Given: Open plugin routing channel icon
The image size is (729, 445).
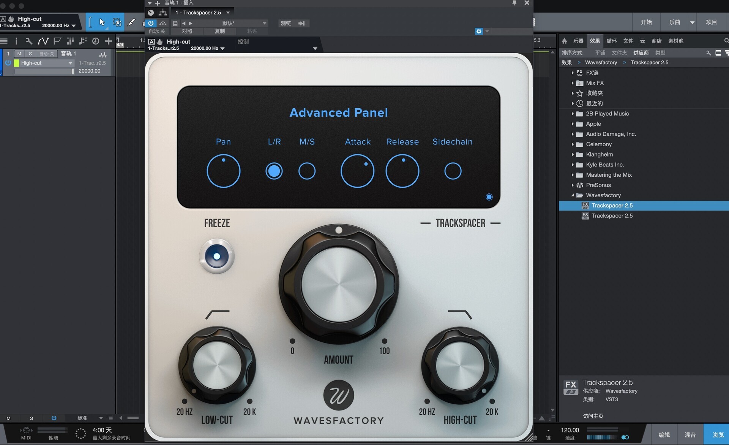Looking at the screenshot, I should pos(163,13).
